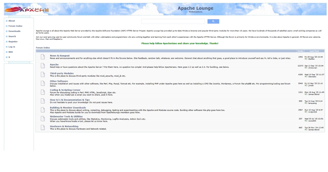Click the page icon beside Third-party Modules
The width and height of the screenshot is (328, 172).
(x=43, y=74)
